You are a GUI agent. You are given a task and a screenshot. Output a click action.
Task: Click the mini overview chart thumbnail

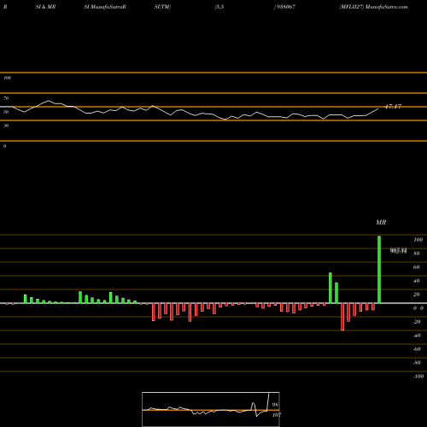click(x=211, y=409)
